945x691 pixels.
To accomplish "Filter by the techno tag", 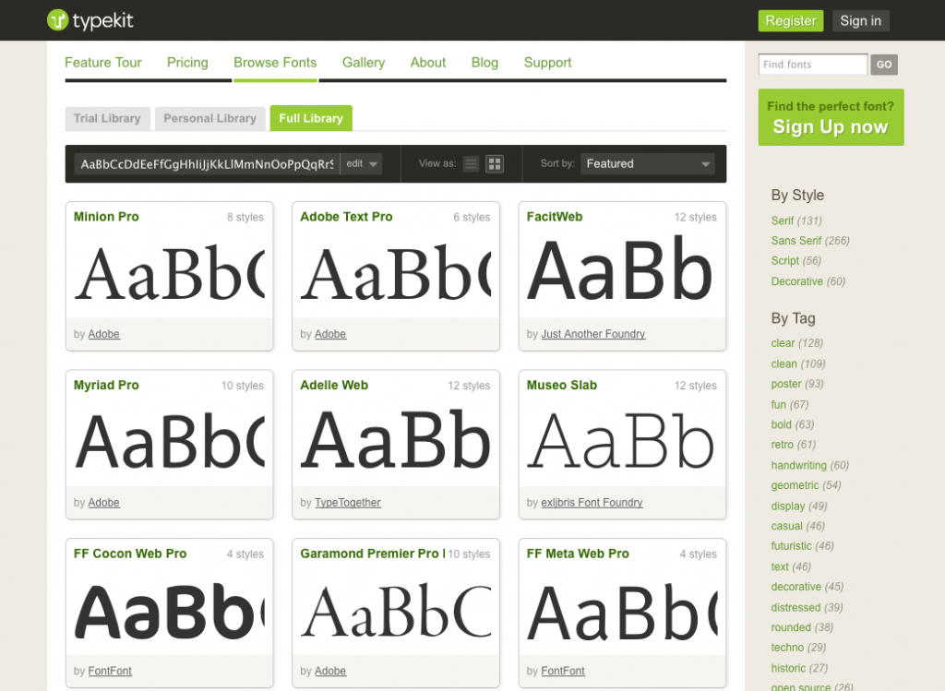I will 787,647.
